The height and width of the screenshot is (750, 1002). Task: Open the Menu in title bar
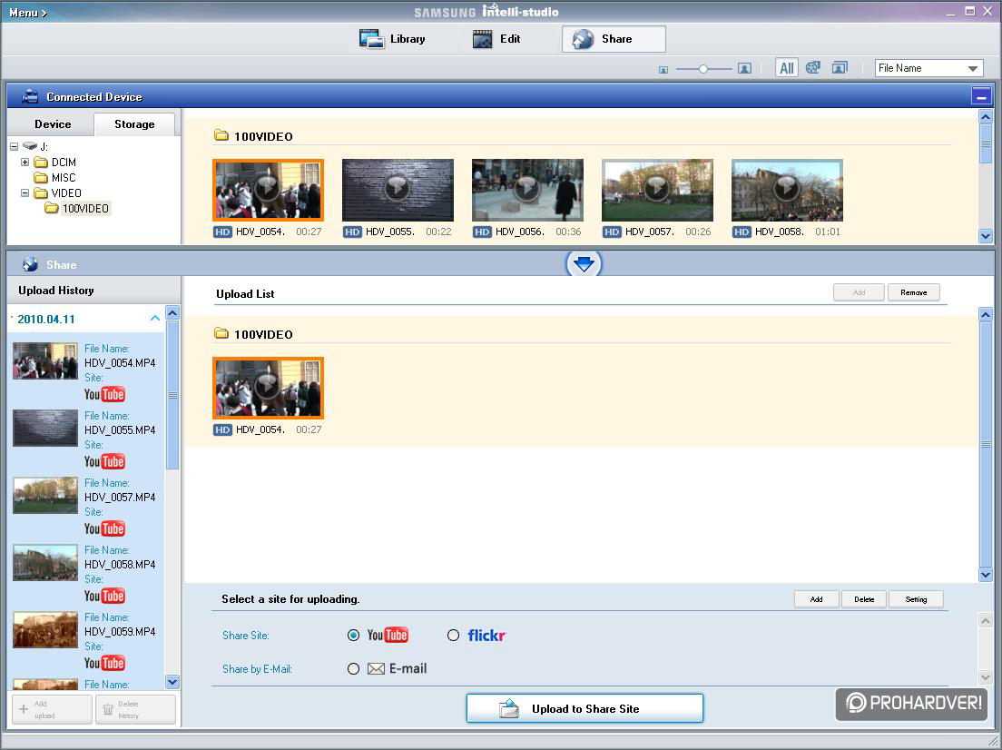point(27,12)
